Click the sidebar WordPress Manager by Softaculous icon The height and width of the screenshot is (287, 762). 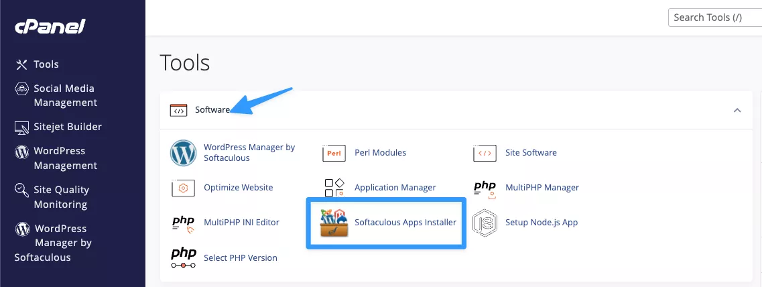[22, 229]
